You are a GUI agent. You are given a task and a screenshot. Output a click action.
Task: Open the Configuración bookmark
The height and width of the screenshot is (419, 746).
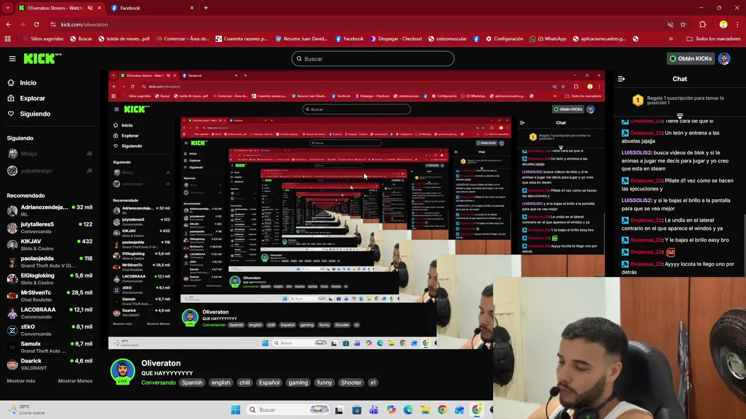pyautogui.click(x=504, y=39)
